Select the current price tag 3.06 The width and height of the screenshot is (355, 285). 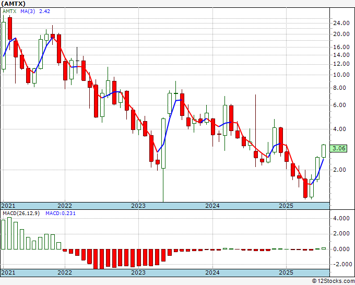click(x=338, y=148)
